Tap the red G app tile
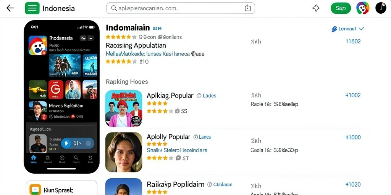Image resolution: width=391 pixels, height=195 pixels. [x=56, y=90]
